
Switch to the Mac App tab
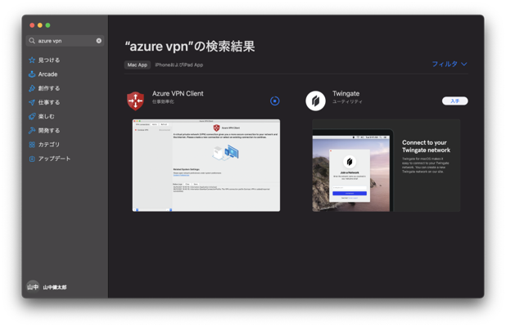(x=137, y=65)
